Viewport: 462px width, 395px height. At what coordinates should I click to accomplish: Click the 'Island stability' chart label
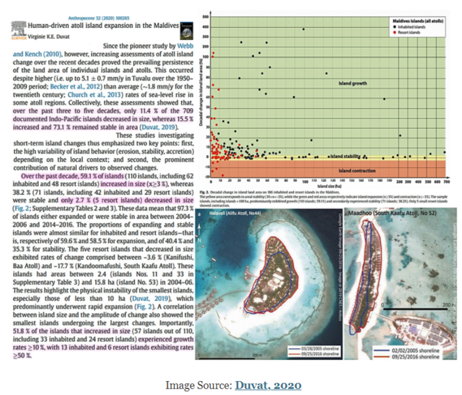(345, 156)
